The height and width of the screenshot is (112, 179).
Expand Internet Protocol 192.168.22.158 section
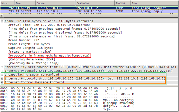pyautogui.click(x=3, y=71)
